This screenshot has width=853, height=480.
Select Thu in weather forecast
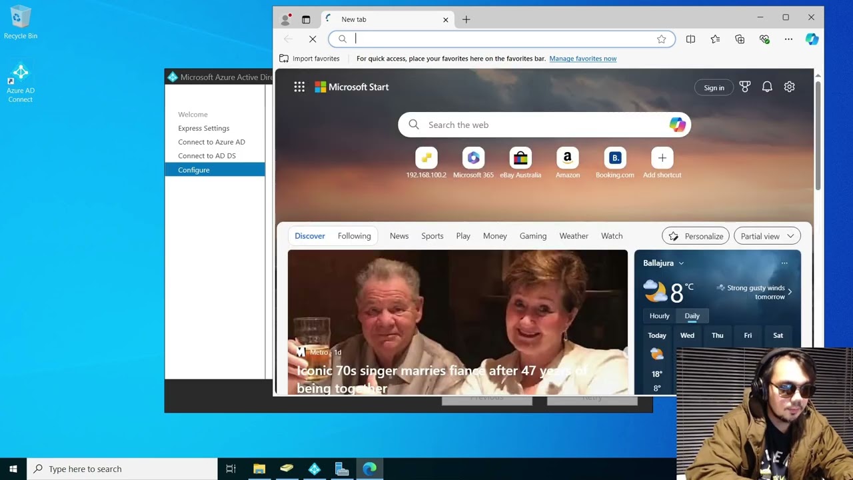(x=717, y=335)
